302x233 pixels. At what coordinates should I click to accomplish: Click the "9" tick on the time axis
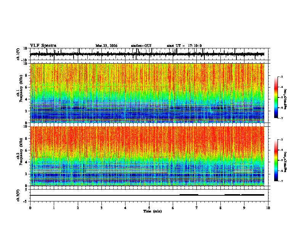point(244,208)
